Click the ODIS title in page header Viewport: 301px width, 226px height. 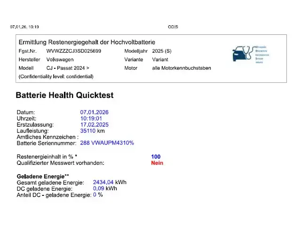[x=173, y=27]
